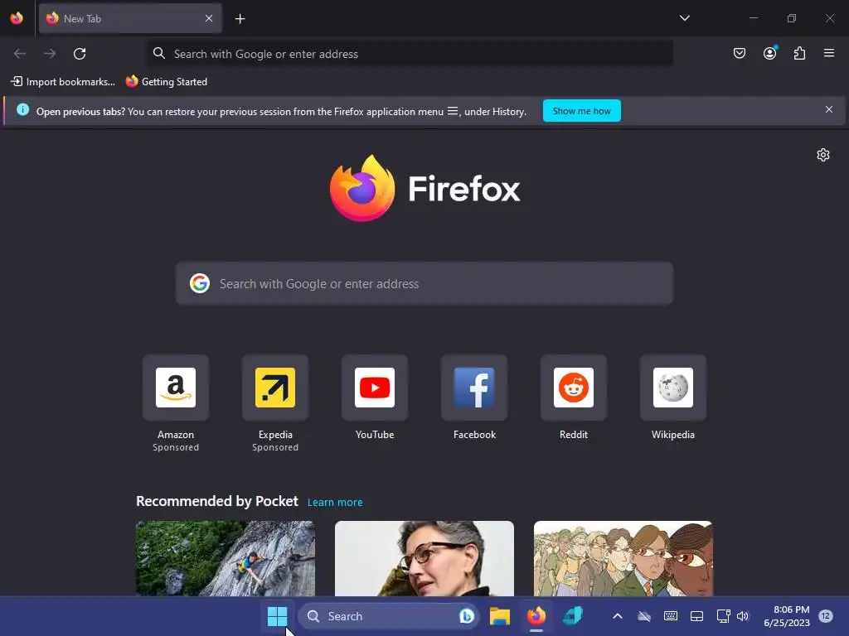Open the Firefox View pinned icon
The height and width of the screenshot is (636, 849).
coord(17,18)
